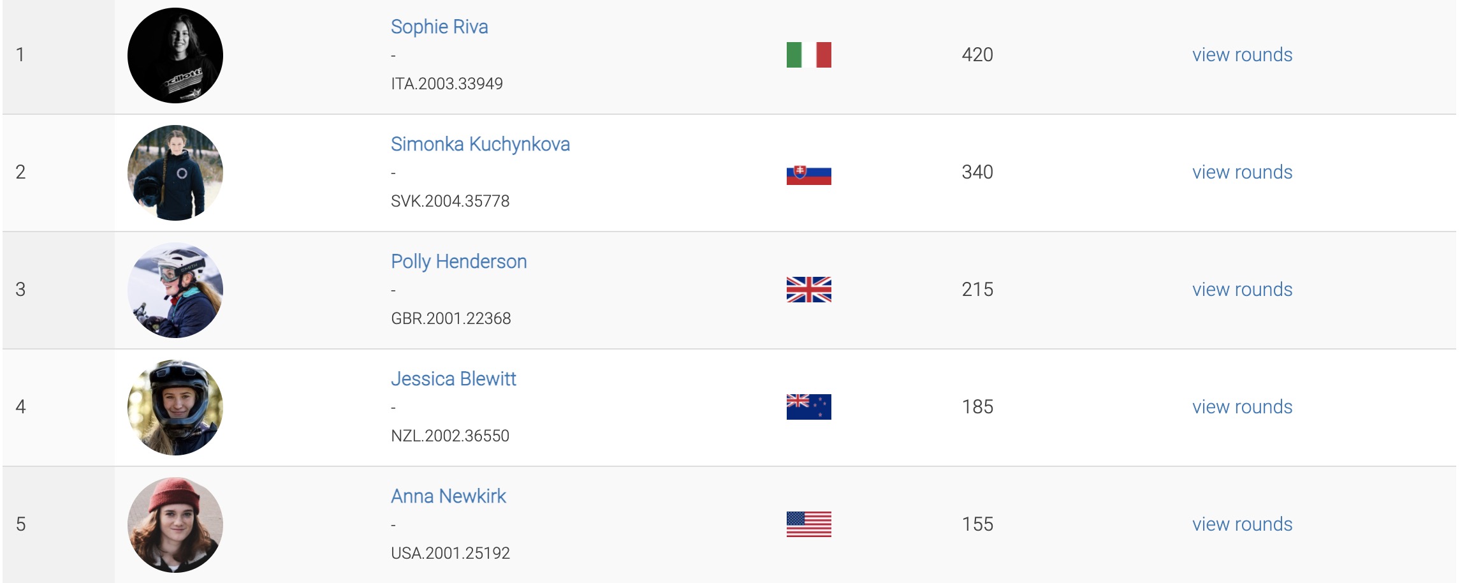View rounds for Polly Henderson
1460x583 pixels.
tap(1242, 290)
